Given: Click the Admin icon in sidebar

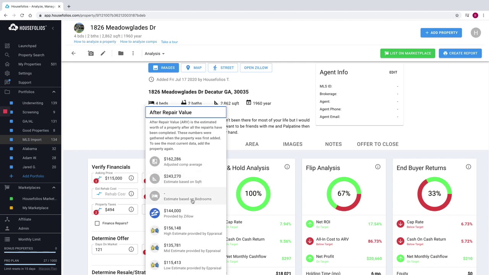Looking at the screenshot, I should click(x=7, y=228).
